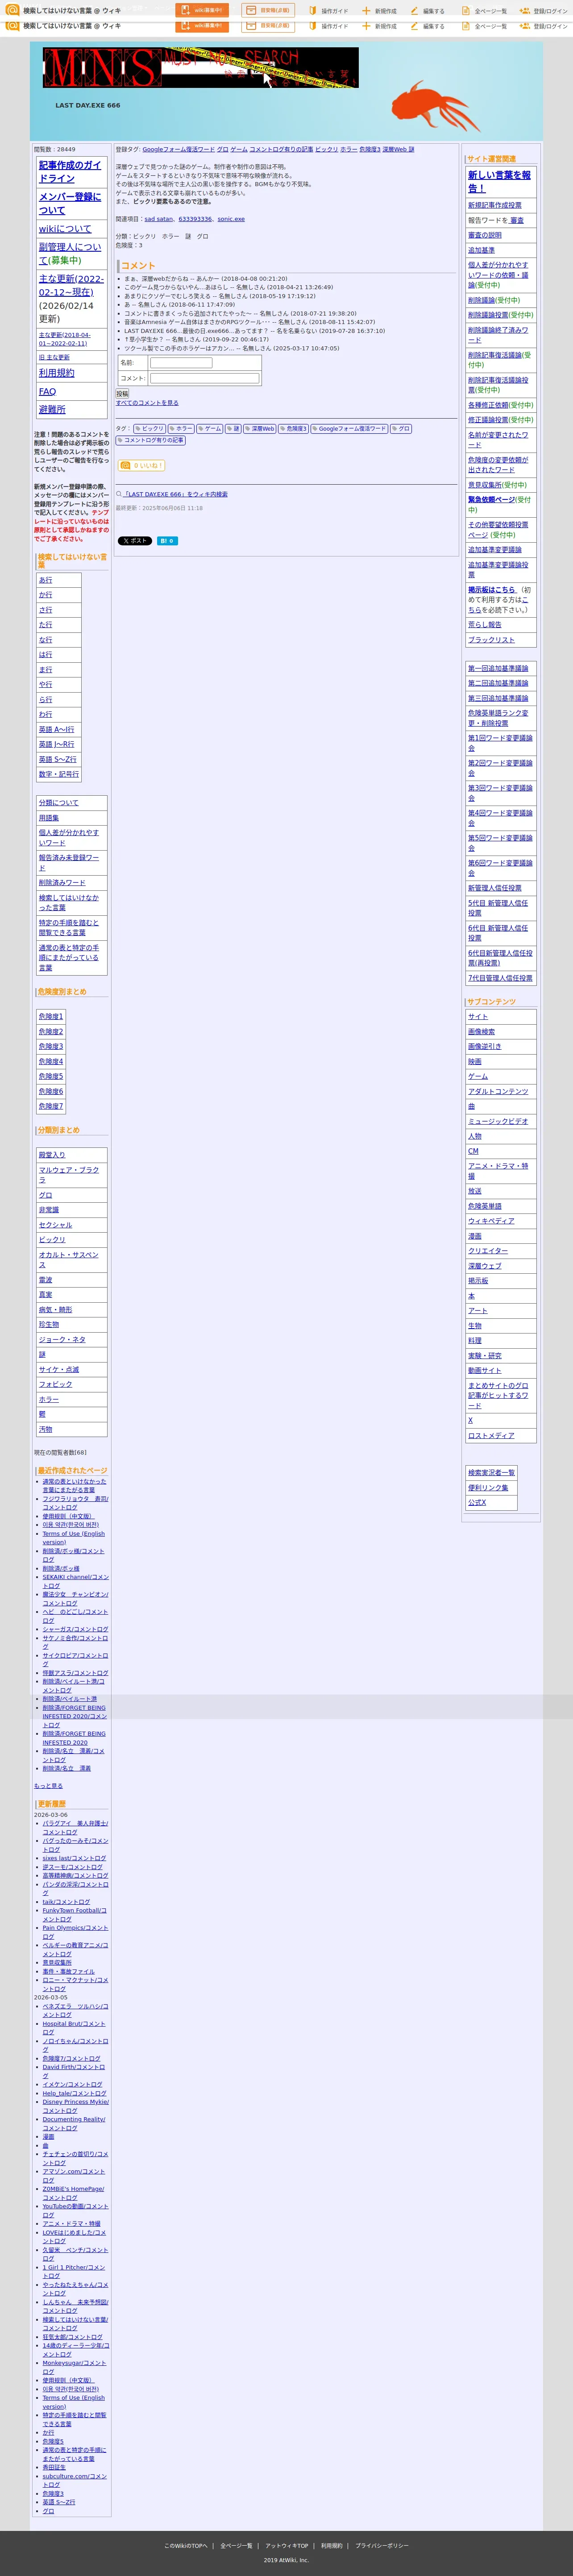The width and height of the screenshot is (573, 2576).
Task: Open 用語集 link
Action: click(49, 818)
